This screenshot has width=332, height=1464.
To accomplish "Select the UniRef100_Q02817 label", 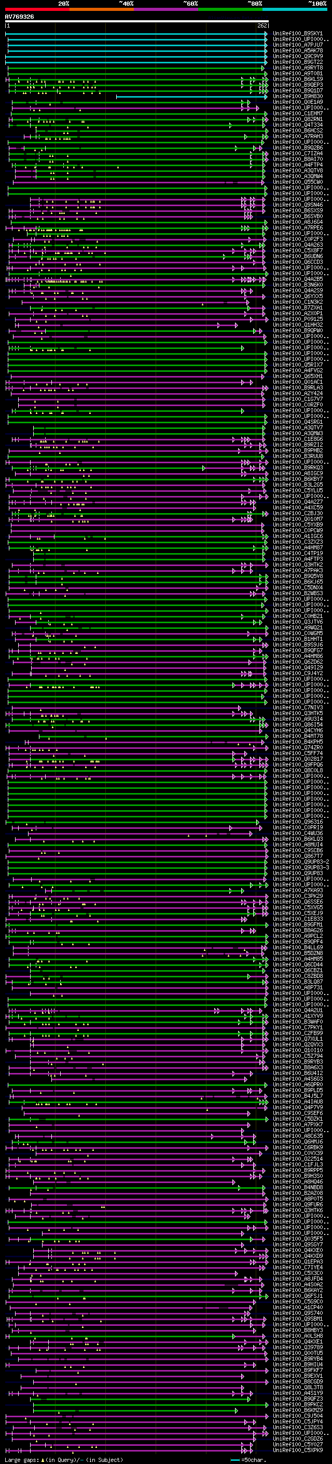I will point(297,759).
